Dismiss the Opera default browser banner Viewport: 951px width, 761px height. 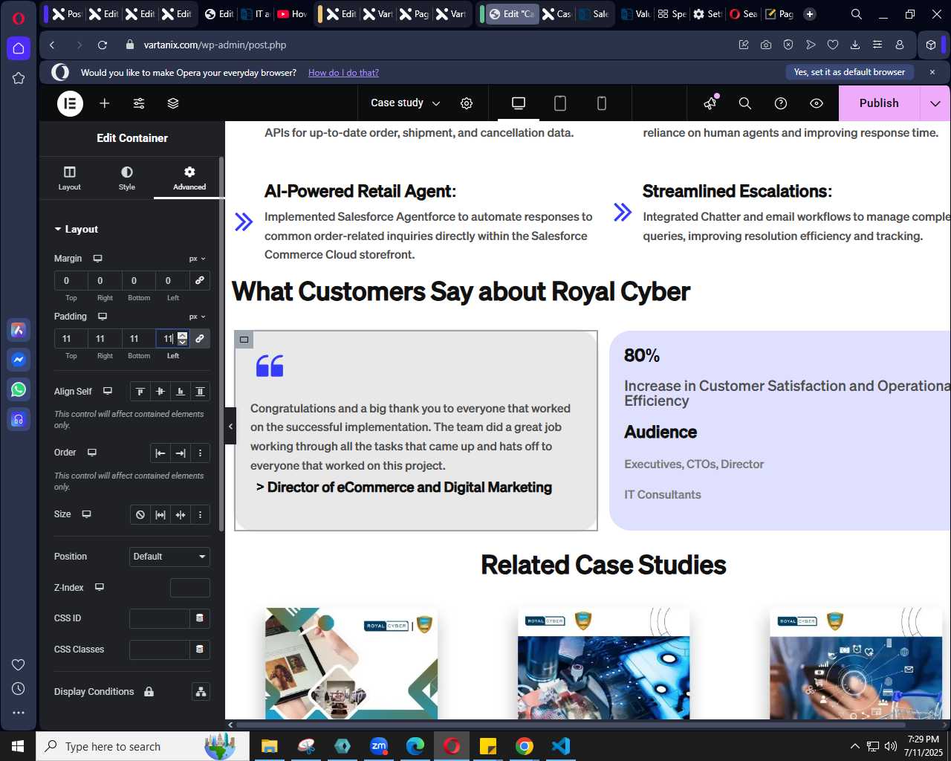tap(932, 72)
